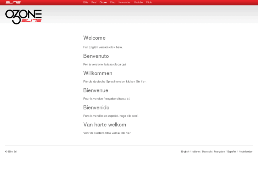Open the Newsletter link in top bar

[125, 2]
